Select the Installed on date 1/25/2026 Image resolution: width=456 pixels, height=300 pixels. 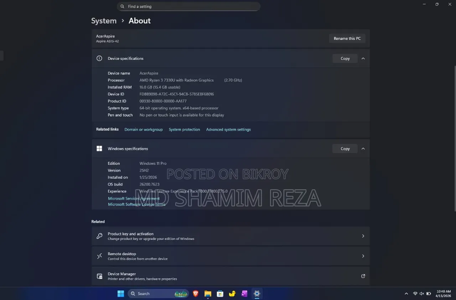click(x=149, y=177)
